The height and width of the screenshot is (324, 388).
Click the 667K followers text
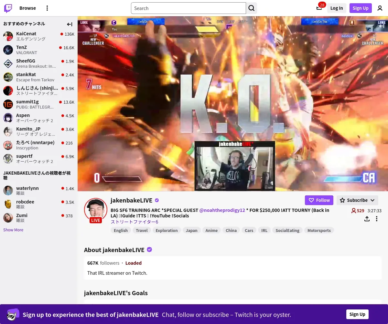coord(103,263)
